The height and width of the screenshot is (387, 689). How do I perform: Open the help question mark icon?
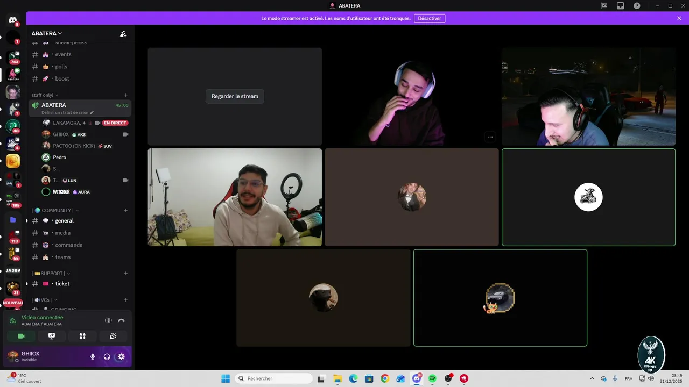pos(637,5)
